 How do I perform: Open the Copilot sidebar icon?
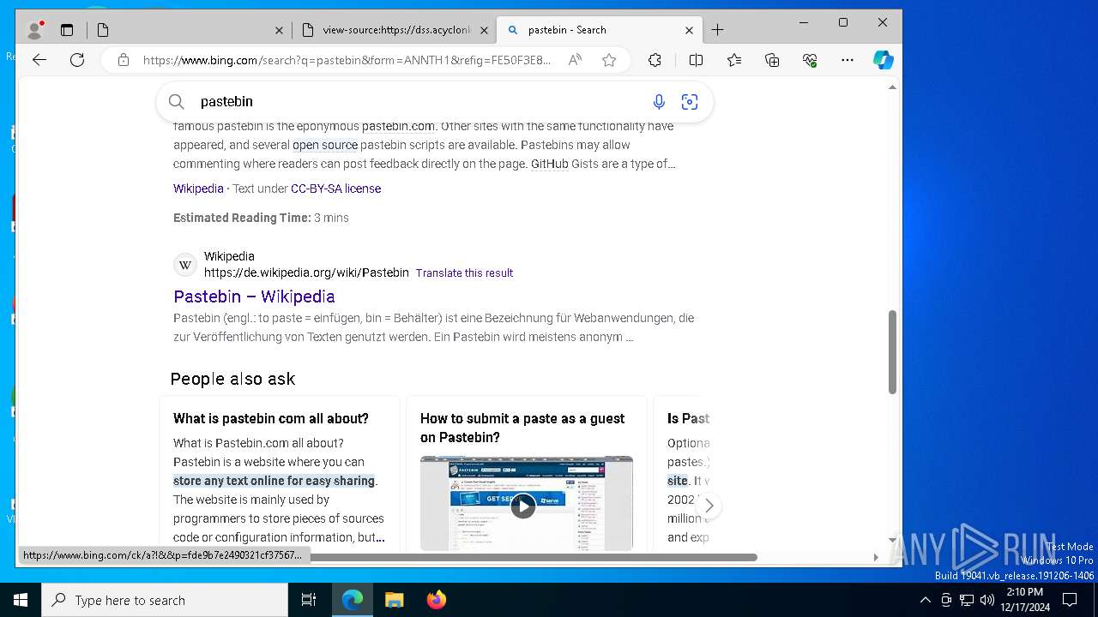884,60
